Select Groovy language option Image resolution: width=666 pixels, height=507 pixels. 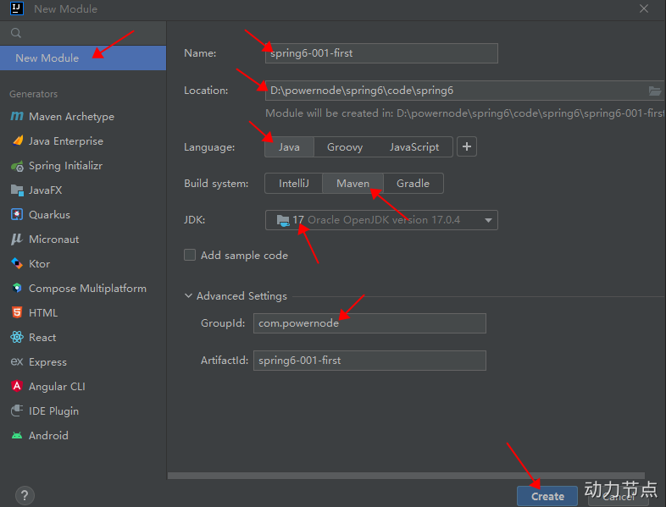point(345,147)
